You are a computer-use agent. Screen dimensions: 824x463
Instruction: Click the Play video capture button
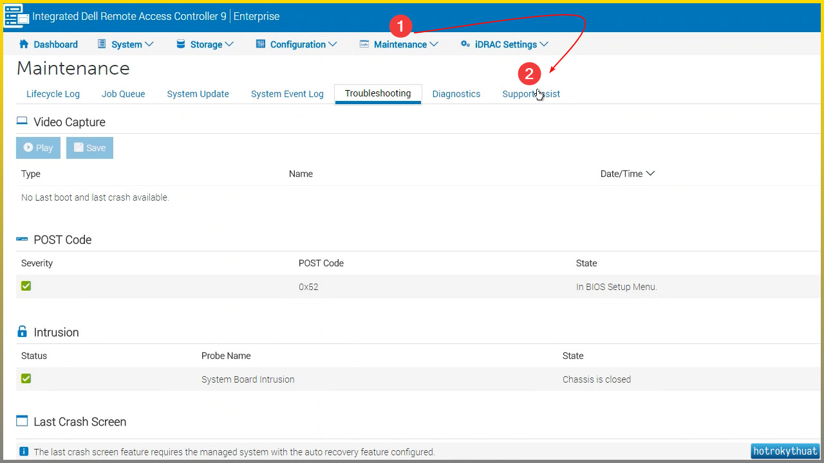(x=39, y=147)
